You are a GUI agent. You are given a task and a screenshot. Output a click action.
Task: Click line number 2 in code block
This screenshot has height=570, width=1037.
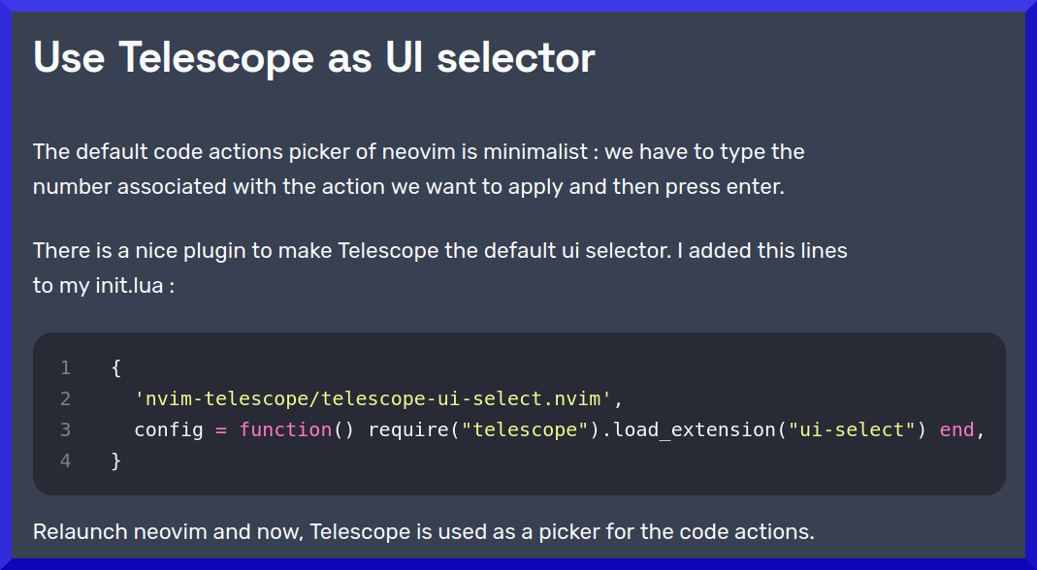point(65,398)
